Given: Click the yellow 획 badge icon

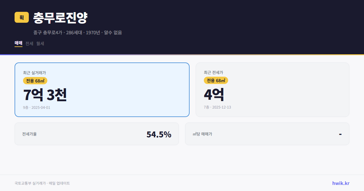Looking at the screenshot, I should coord(21,17).
